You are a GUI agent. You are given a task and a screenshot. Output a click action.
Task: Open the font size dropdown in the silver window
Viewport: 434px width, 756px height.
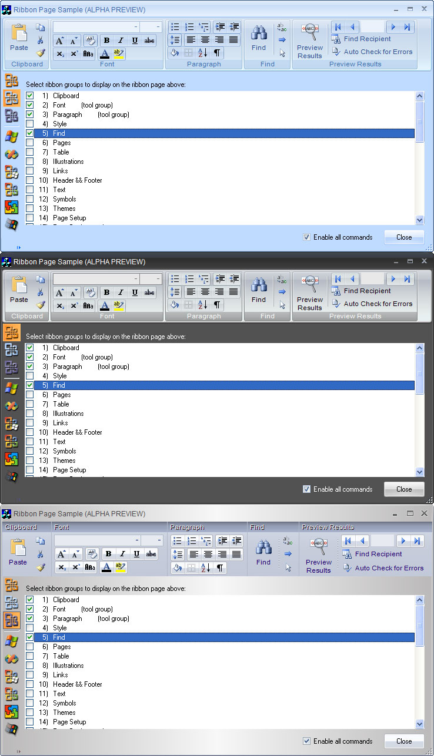pos(160,540)
